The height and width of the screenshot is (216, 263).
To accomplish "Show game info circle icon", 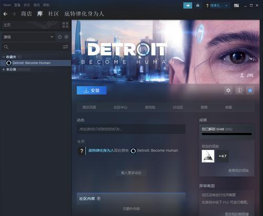I will 239,90.
